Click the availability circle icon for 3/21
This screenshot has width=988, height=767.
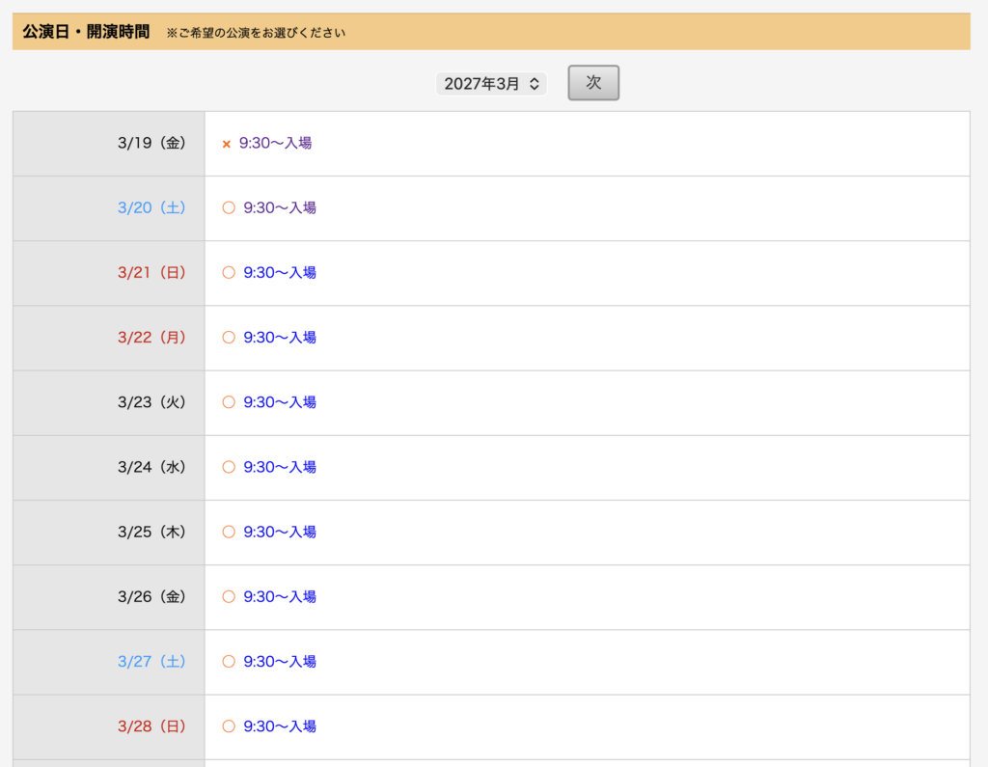pos(229,273)
